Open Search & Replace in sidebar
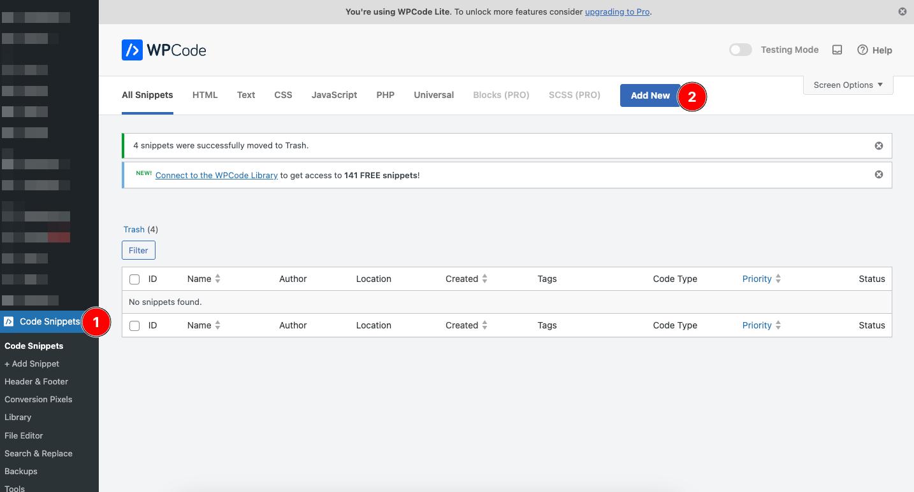The image size is (914, 492). 38,453
